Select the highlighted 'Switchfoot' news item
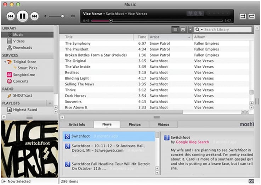Screen dimensions: 261x185 click(x=109, y=136)
